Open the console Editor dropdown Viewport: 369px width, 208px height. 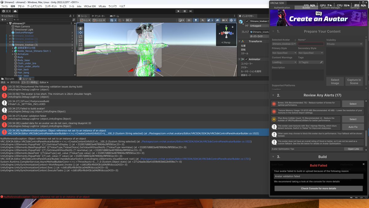(x=44, y=82)
